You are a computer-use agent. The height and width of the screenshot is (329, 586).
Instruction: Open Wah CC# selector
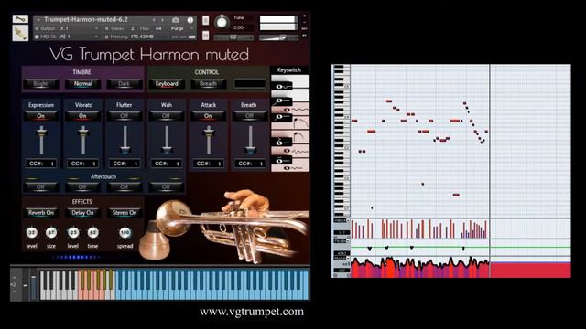coord(167,164)
